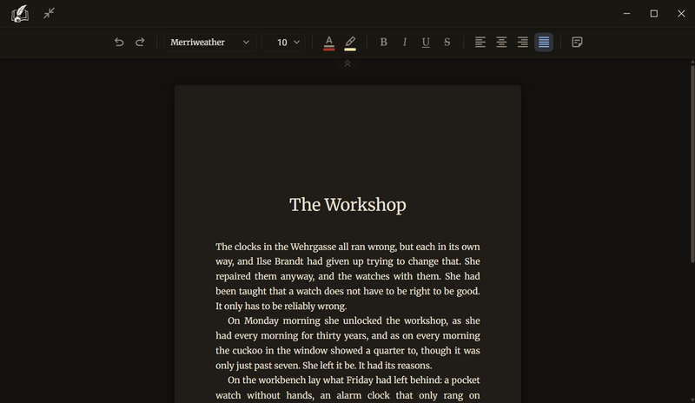Toggle bold formatting
This screenshot has height=403, width=695.
click(x=383, y=42)
